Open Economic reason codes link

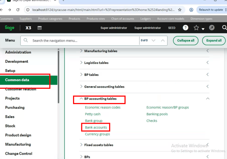click(103, 107)
